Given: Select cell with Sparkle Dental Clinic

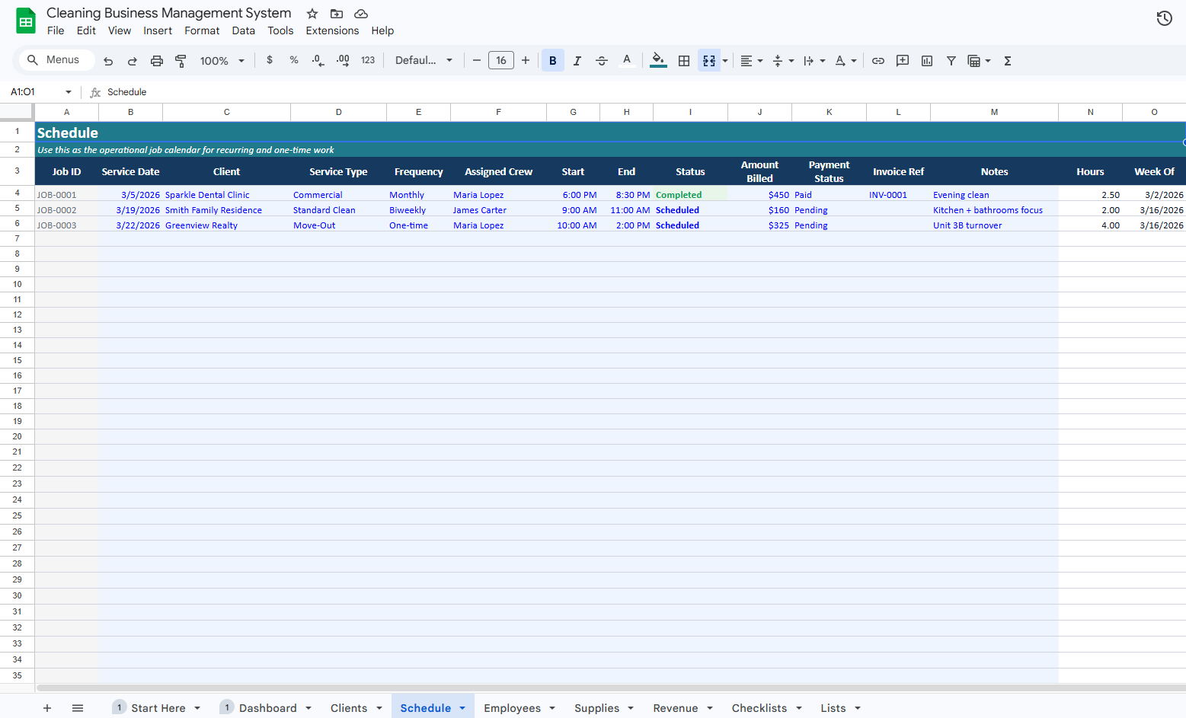Looking at the screenshot, I should coord(226,195).
